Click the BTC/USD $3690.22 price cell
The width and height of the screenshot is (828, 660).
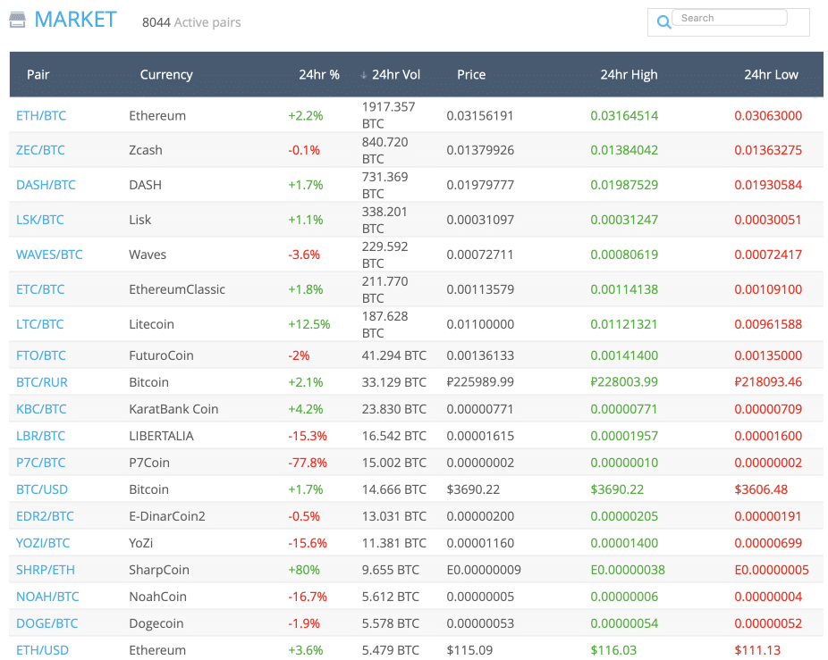pos(473,489)
